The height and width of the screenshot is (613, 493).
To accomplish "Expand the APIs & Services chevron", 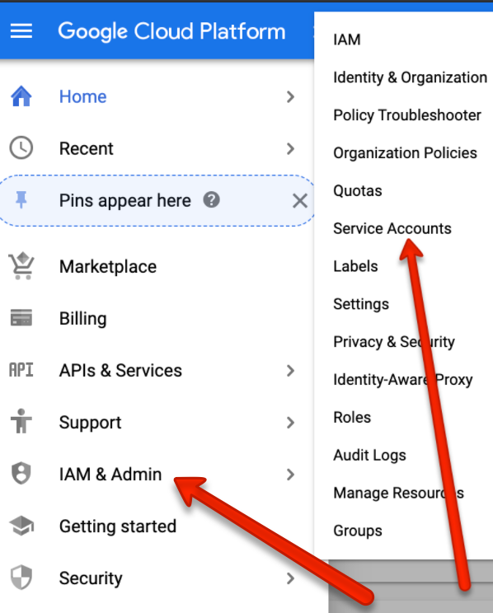I will [290, 370].
